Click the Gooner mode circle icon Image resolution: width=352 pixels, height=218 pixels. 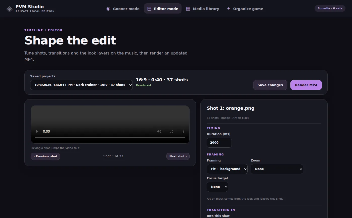[x=108, y=9]
